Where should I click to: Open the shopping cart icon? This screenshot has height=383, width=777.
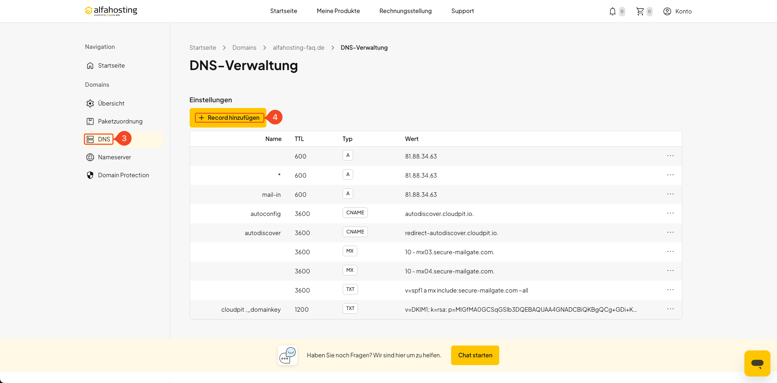point(640,11)
